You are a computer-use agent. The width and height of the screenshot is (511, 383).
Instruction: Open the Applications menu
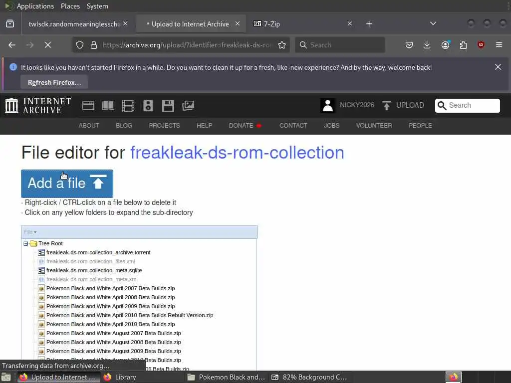(x=35, y=6)
